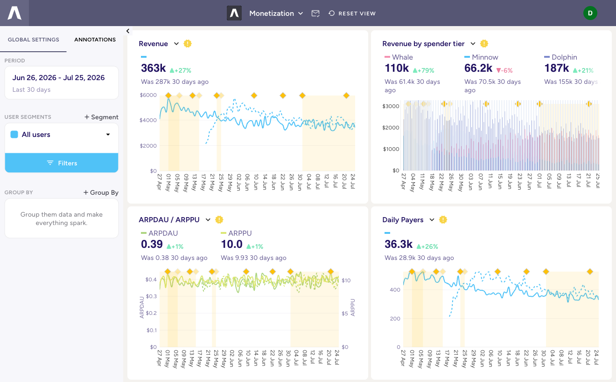Switch to the ANNOTATIONS tab

point(95,40)
